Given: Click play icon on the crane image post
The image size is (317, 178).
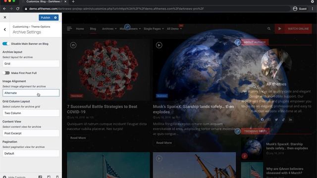Looking at the screenshot, I should (159, 159).
